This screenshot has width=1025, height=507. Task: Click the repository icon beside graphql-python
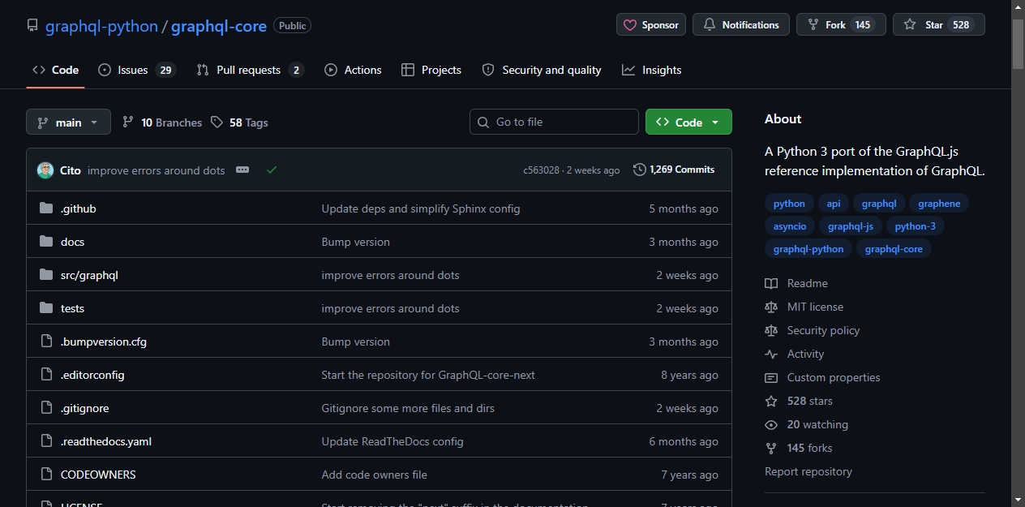[32, 25]
